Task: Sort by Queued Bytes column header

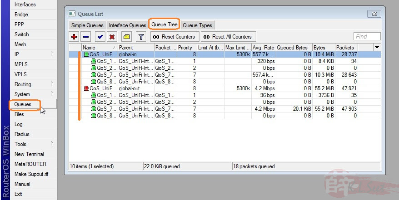Action: pyautogui.click(x=294, y=48)
